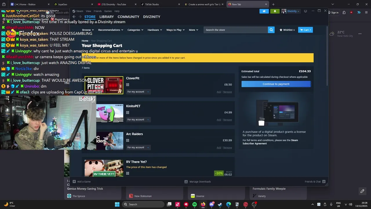Click the volume speaker tray icon
This screenshot has width=371, height=209.
(x=350, y=204)
